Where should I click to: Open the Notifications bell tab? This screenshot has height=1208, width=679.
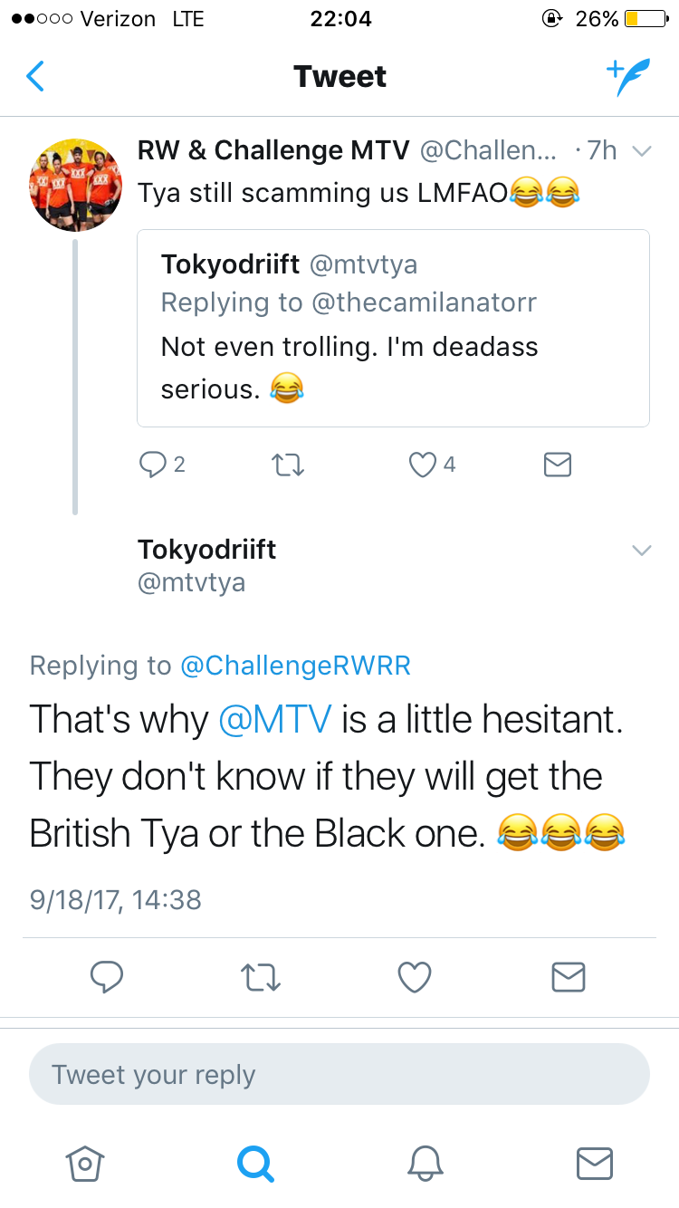point(425,1163)
